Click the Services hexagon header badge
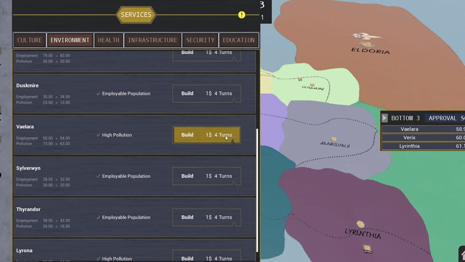The height and width of the screenshot is (262, 465). click(x=136, y=15)
